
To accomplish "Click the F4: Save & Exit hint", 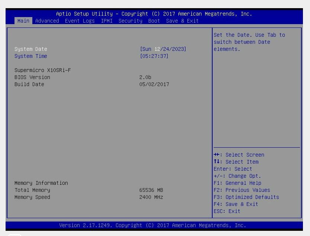I will pos(236,204).
